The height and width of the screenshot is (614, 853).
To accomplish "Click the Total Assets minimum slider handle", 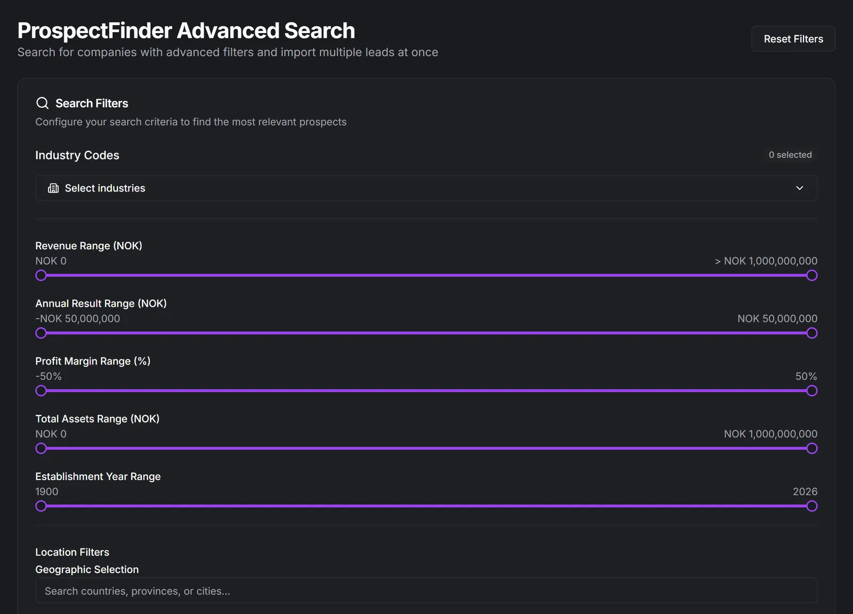I will pos(41,448).
